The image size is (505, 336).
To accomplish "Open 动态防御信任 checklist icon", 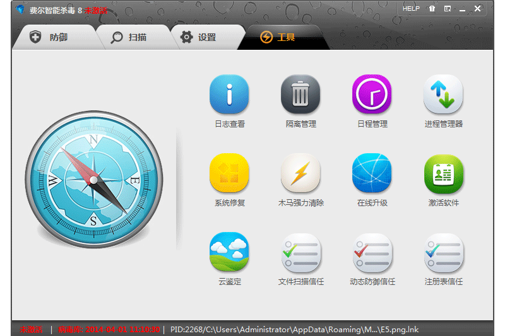I will pos(372,253).
